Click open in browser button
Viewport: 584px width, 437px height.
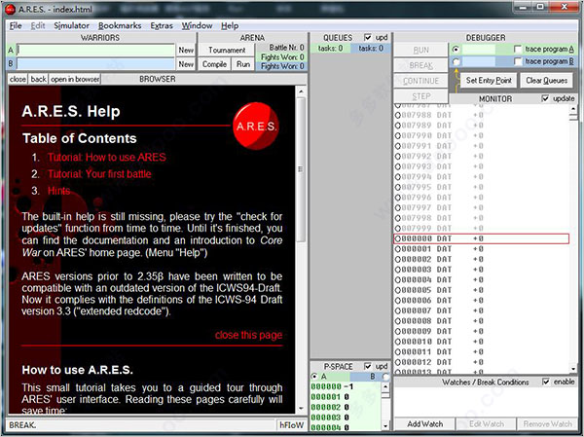point(75,79)
